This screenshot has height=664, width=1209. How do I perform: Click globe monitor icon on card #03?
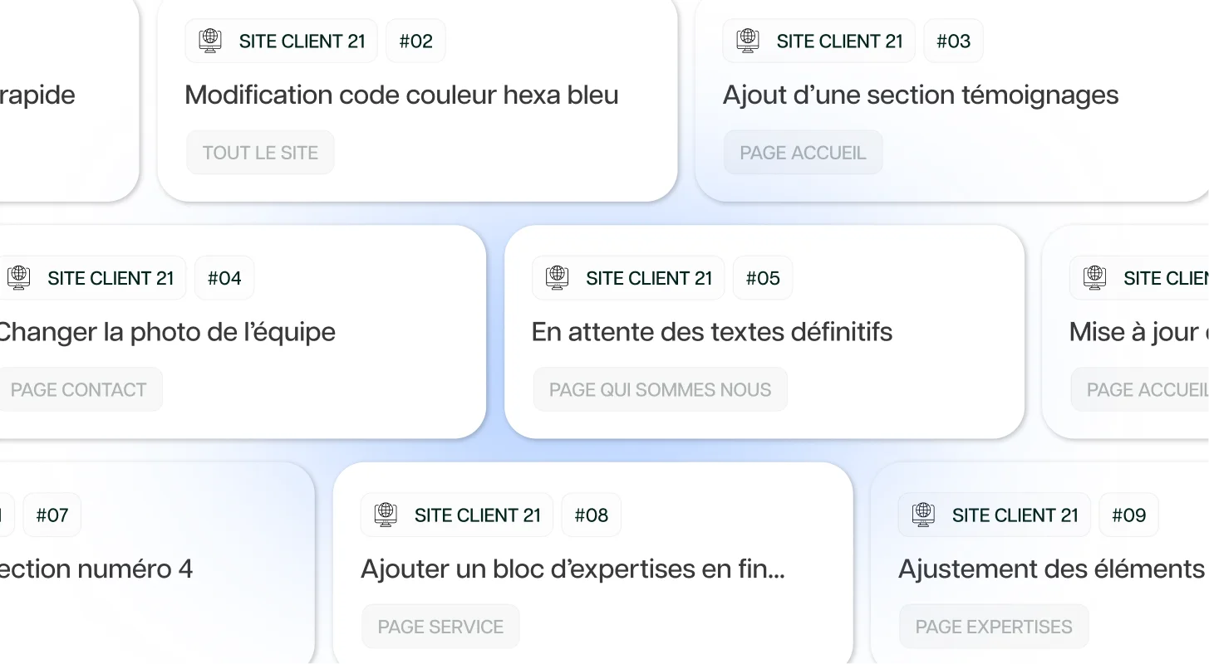749,41
